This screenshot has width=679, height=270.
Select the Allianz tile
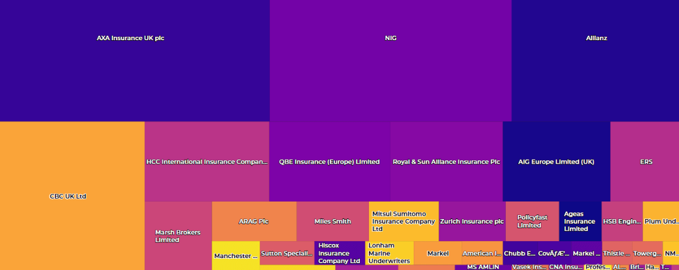click(595, 61)
